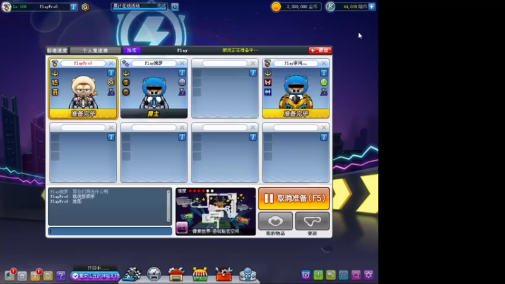The height and width of the screenshot is (284, 505).
Task: Click the blue plus to add K coins
Action: (372, 6)
